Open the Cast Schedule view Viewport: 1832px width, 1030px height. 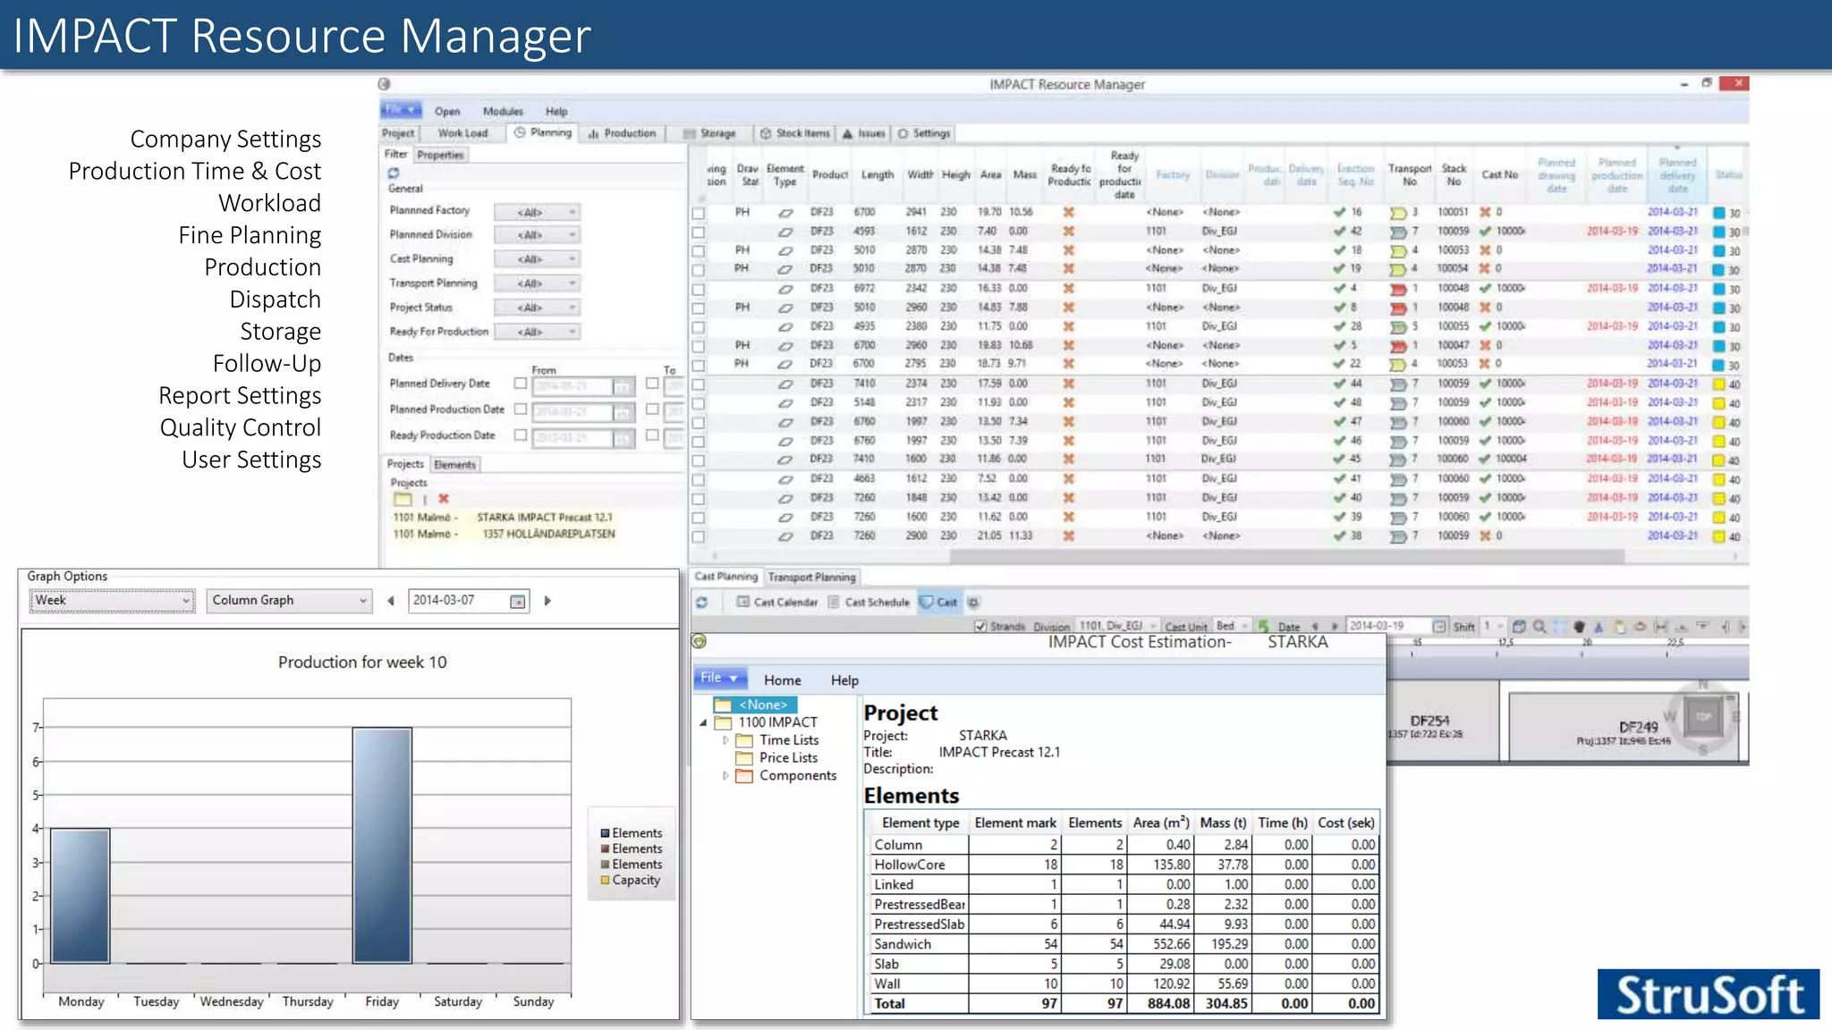pyautogui.click(x=869, y=603)
